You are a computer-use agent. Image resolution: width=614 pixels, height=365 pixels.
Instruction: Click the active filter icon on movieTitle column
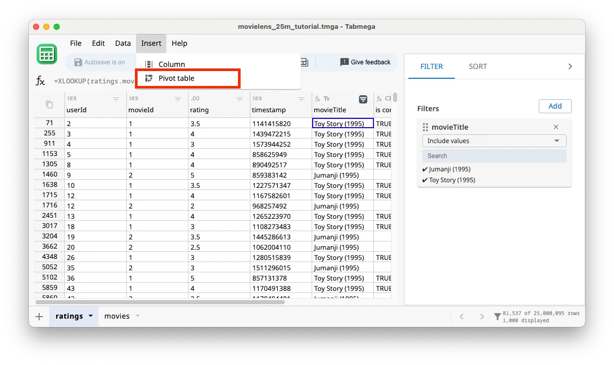click(363, 100)
